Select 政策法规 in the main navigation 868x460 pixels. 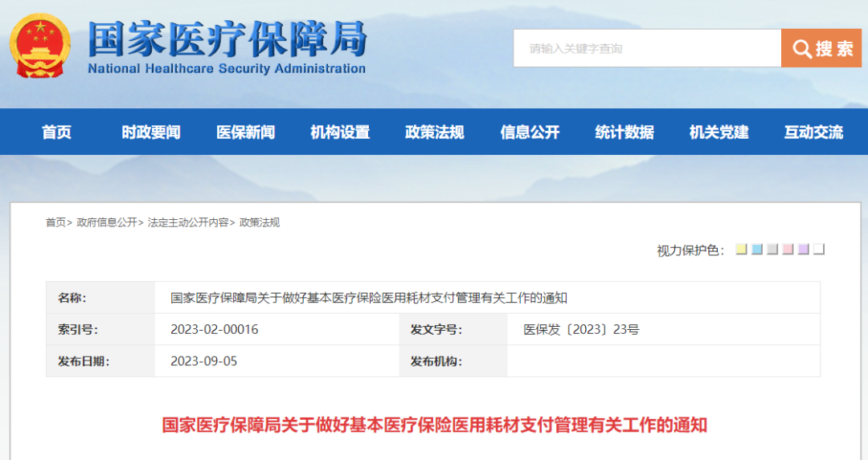[435, 132]
